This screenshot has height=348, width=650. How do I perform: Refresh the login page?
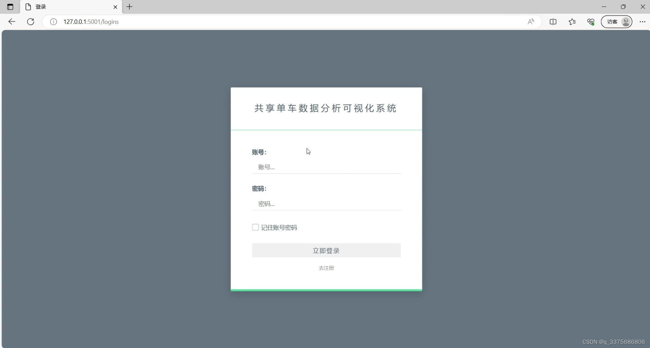tap(31, 22)
